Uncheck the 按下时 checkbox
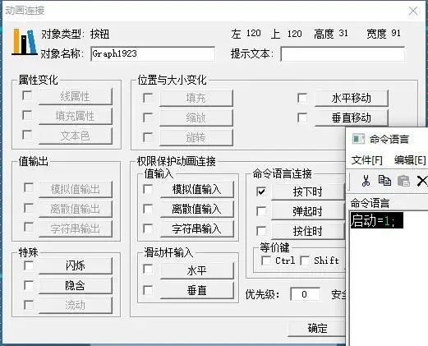The image size is (428, 346). [261, 191]
